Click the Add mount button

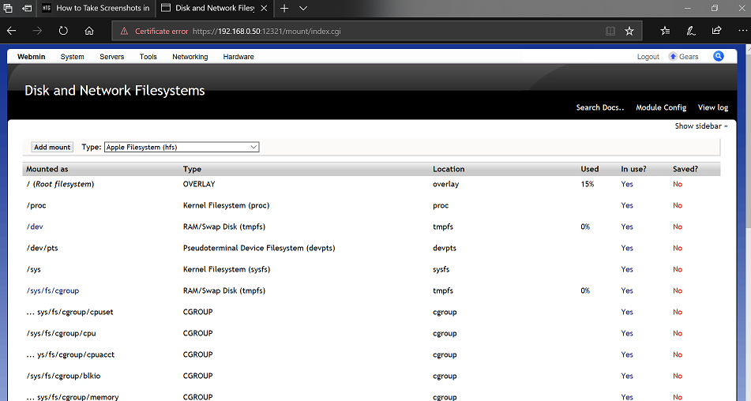[x=52, y=147]
